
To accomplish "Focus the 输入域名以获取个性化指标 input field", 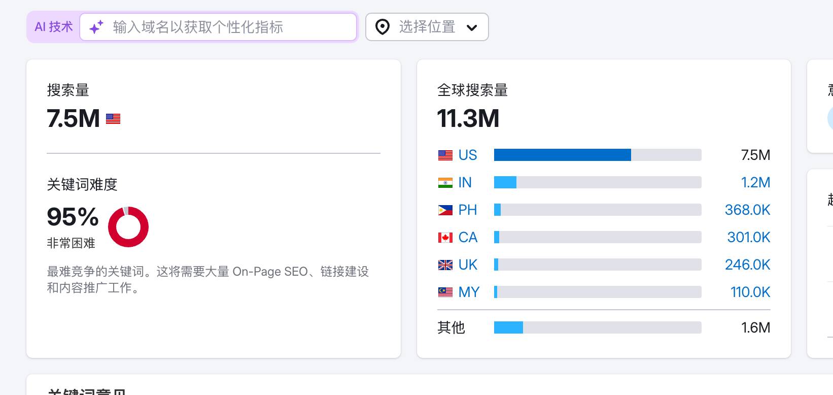I will pos(218,27).
